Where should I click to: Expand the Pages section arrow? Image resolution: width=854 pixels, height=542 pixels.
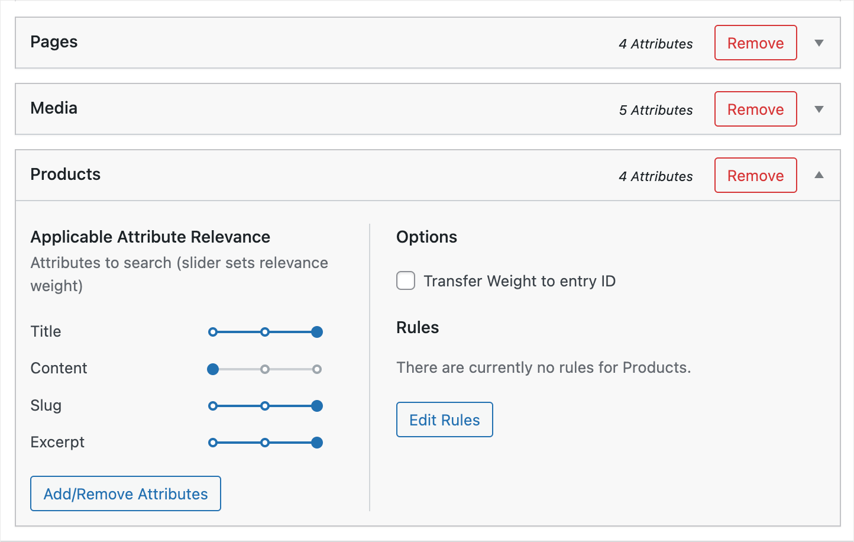click(x=819, y=43)
